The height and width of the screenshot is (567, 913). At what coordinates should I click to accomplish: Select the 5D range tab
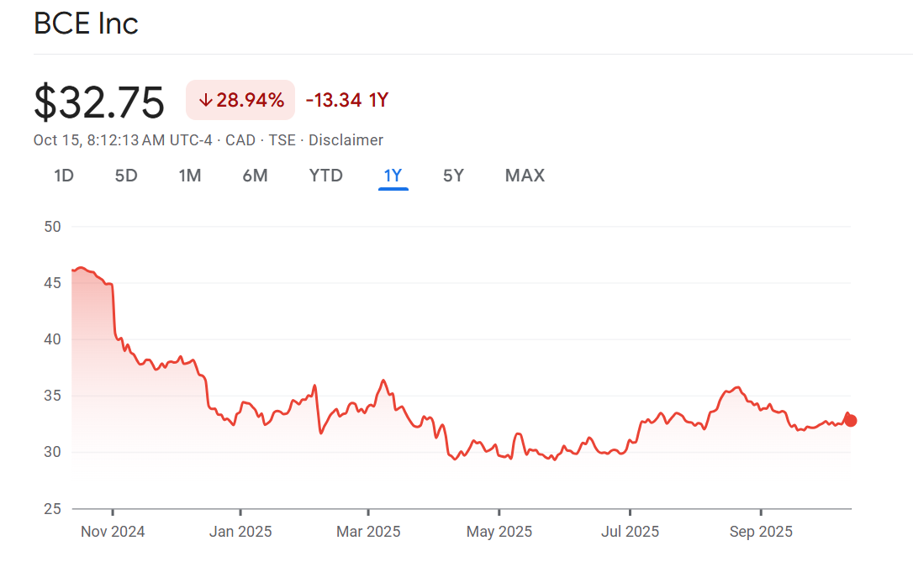point(126,176)
